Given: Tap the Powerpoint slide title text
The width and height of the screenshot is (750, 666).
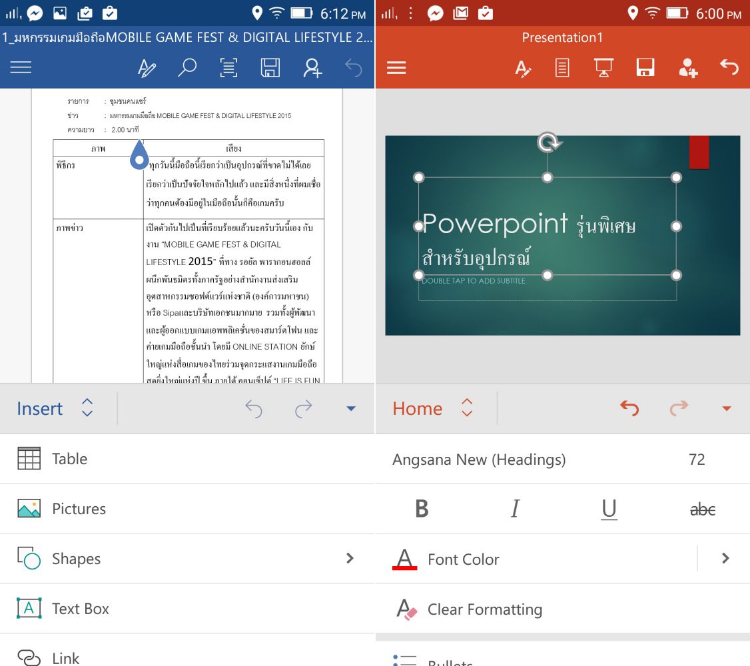Looking at the screenshot, I should (x=529, y=242).
